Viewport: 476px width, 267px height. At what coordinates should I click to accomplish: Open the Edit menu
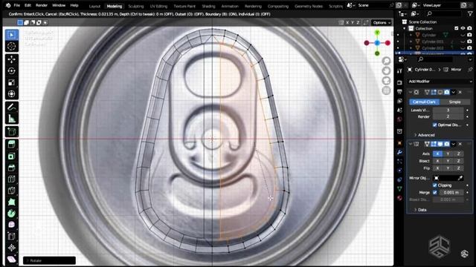tap(28, 5)
